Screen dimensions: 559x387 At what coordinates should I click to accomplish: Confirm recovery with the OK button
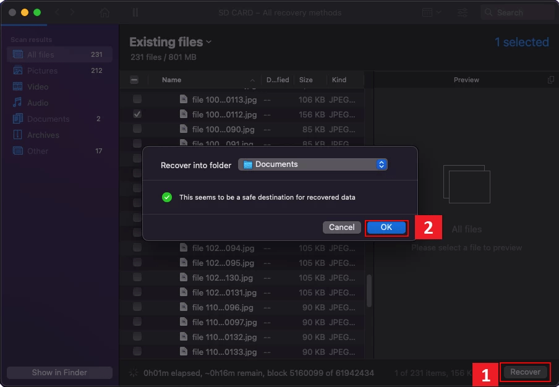[386, 228]
